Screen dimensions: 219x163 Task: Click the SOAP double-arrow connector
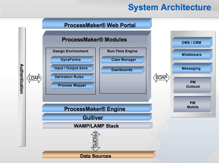162,78
